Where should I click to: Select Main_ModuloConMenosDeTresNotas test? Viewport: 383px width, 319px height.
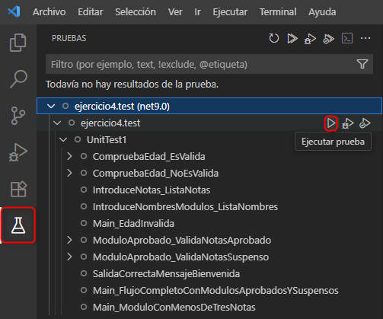(x=174, y=308)
